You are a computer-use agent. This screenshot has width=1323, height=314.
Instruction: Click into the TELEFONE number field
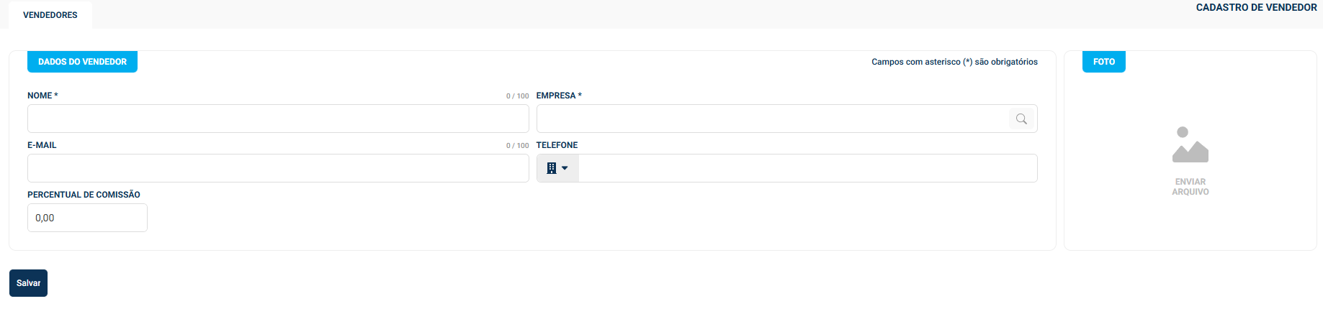807,168
